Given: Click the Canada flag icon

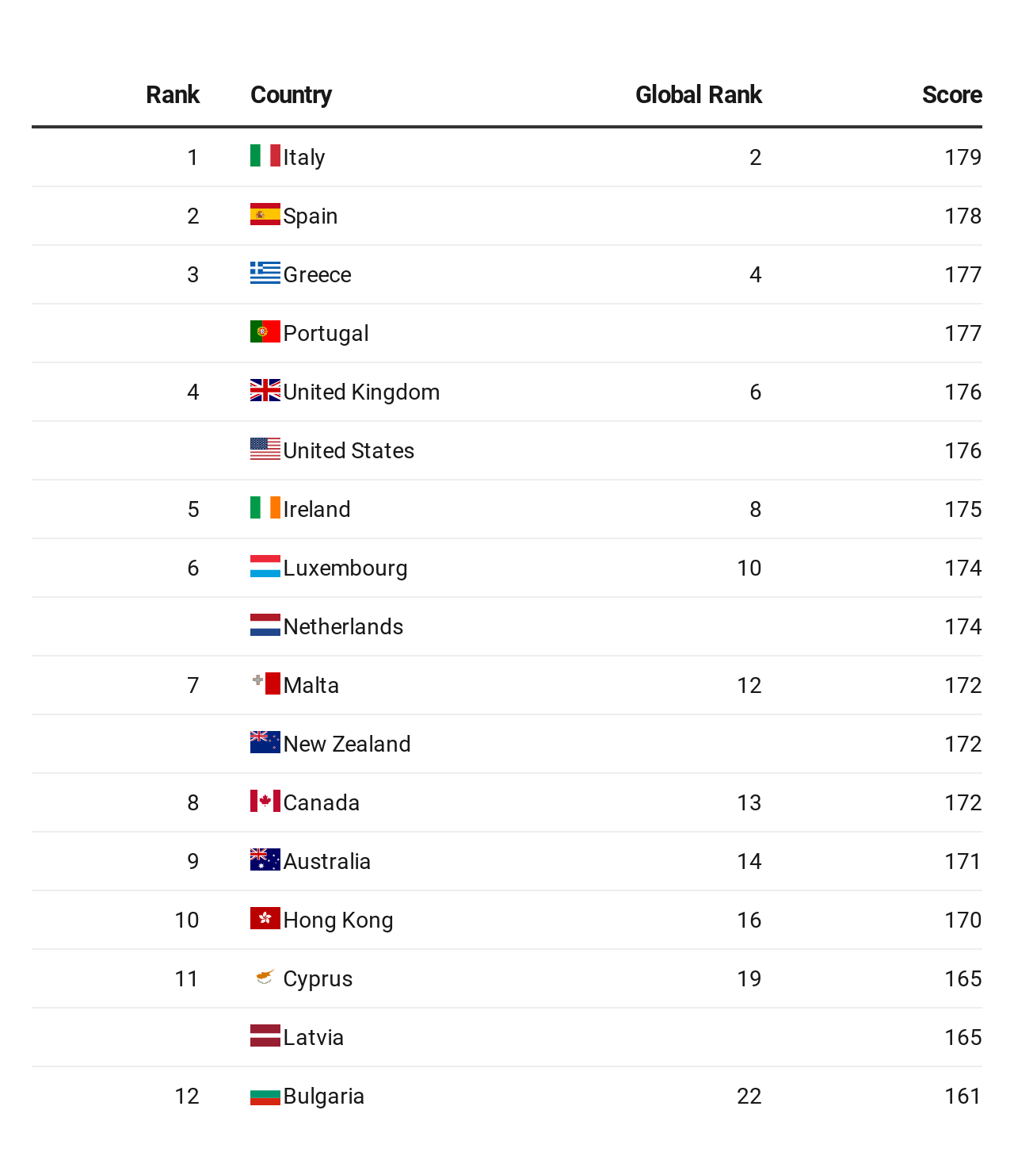Looking at the screenshot, I should click(265, 801).
